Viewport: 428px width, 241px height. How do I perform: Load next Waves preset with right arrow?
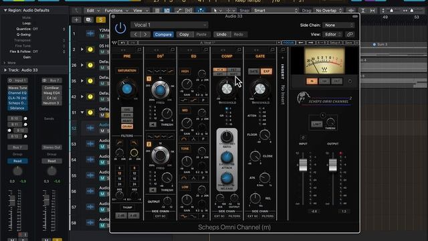(x=310, y=43)
